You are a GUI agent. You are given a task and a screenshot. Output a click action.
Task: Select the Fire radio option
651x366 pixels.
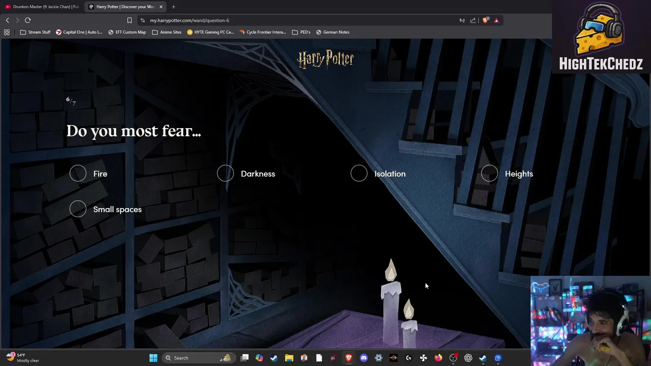[x=78, y=174]
